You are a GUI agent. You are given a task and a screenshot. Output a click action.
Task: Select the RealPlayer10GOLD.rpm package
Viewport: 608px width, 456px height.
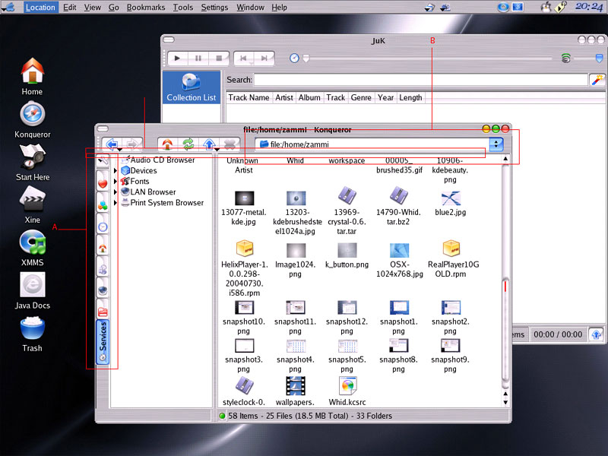[453, 259]
